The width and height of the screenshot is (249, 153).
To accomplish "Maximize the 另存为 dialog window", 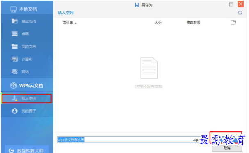I will pos(231,4).
